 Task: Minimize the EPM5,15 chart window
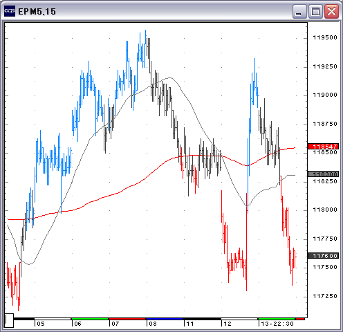click(x=299, y=11)
